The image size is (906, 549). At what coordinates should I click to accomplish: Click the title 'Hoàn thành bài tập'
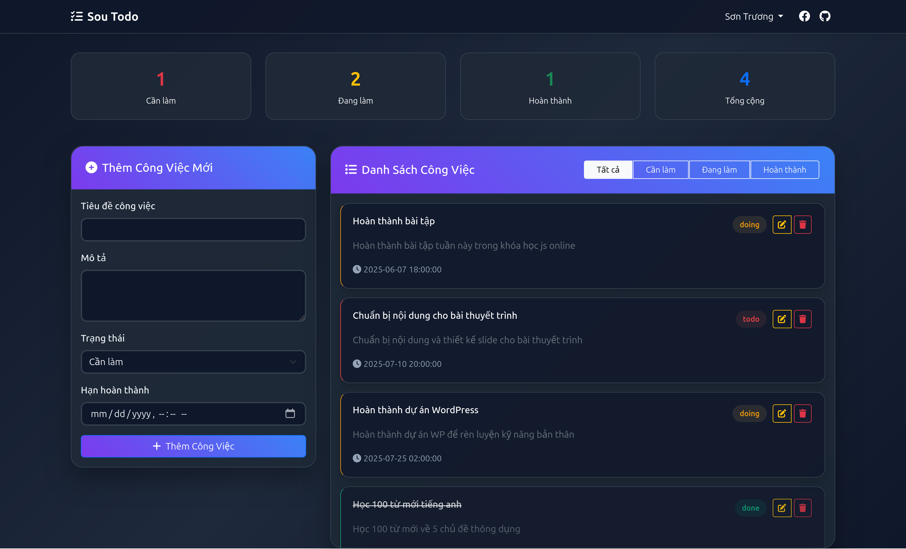tap(393, 221)
